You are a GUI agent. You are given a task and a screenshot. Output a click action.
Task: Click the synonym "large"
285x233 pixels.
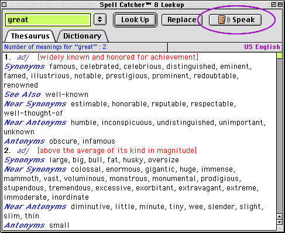pyautogui.click(x=59, y=160)
